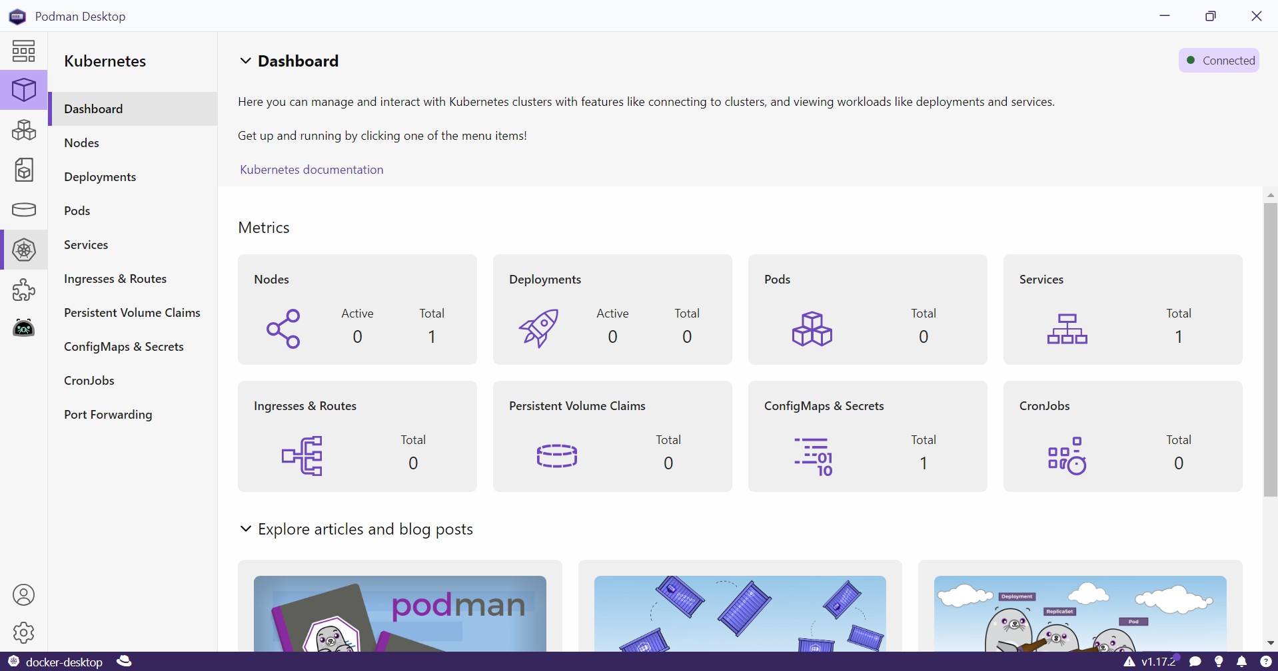Open Ingresses & Routes in the Kubernetes menu
Image resolution: width=1278 pixels, height=671 pixels.
(133, 278)
